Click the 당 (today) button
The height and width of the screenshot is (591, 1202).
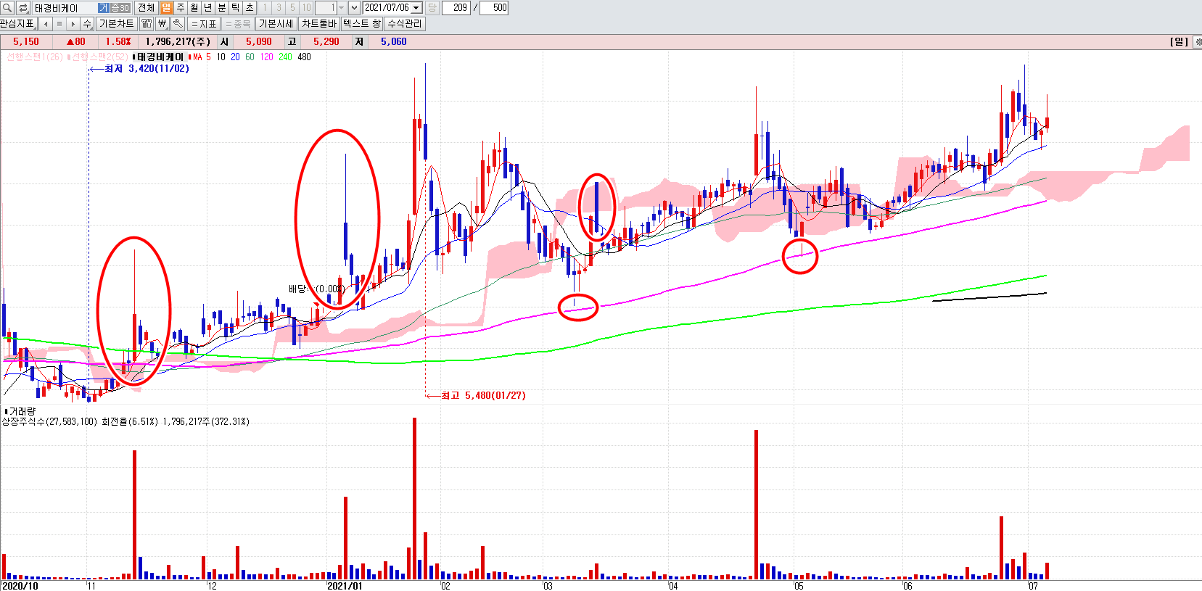[432, 8]
